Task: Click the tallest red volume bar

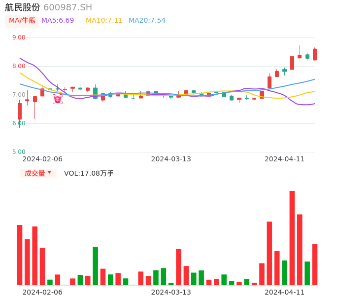Action: pyautogui.click(x=292, y=238)
